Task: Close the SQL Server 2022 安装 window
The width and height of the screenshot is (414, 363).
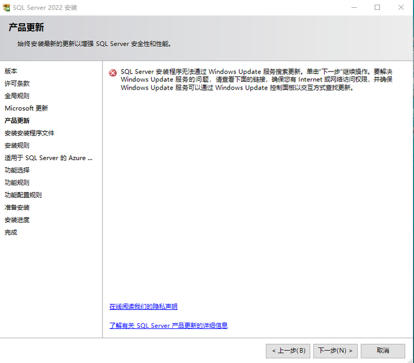Action: (x=401, y=7)
